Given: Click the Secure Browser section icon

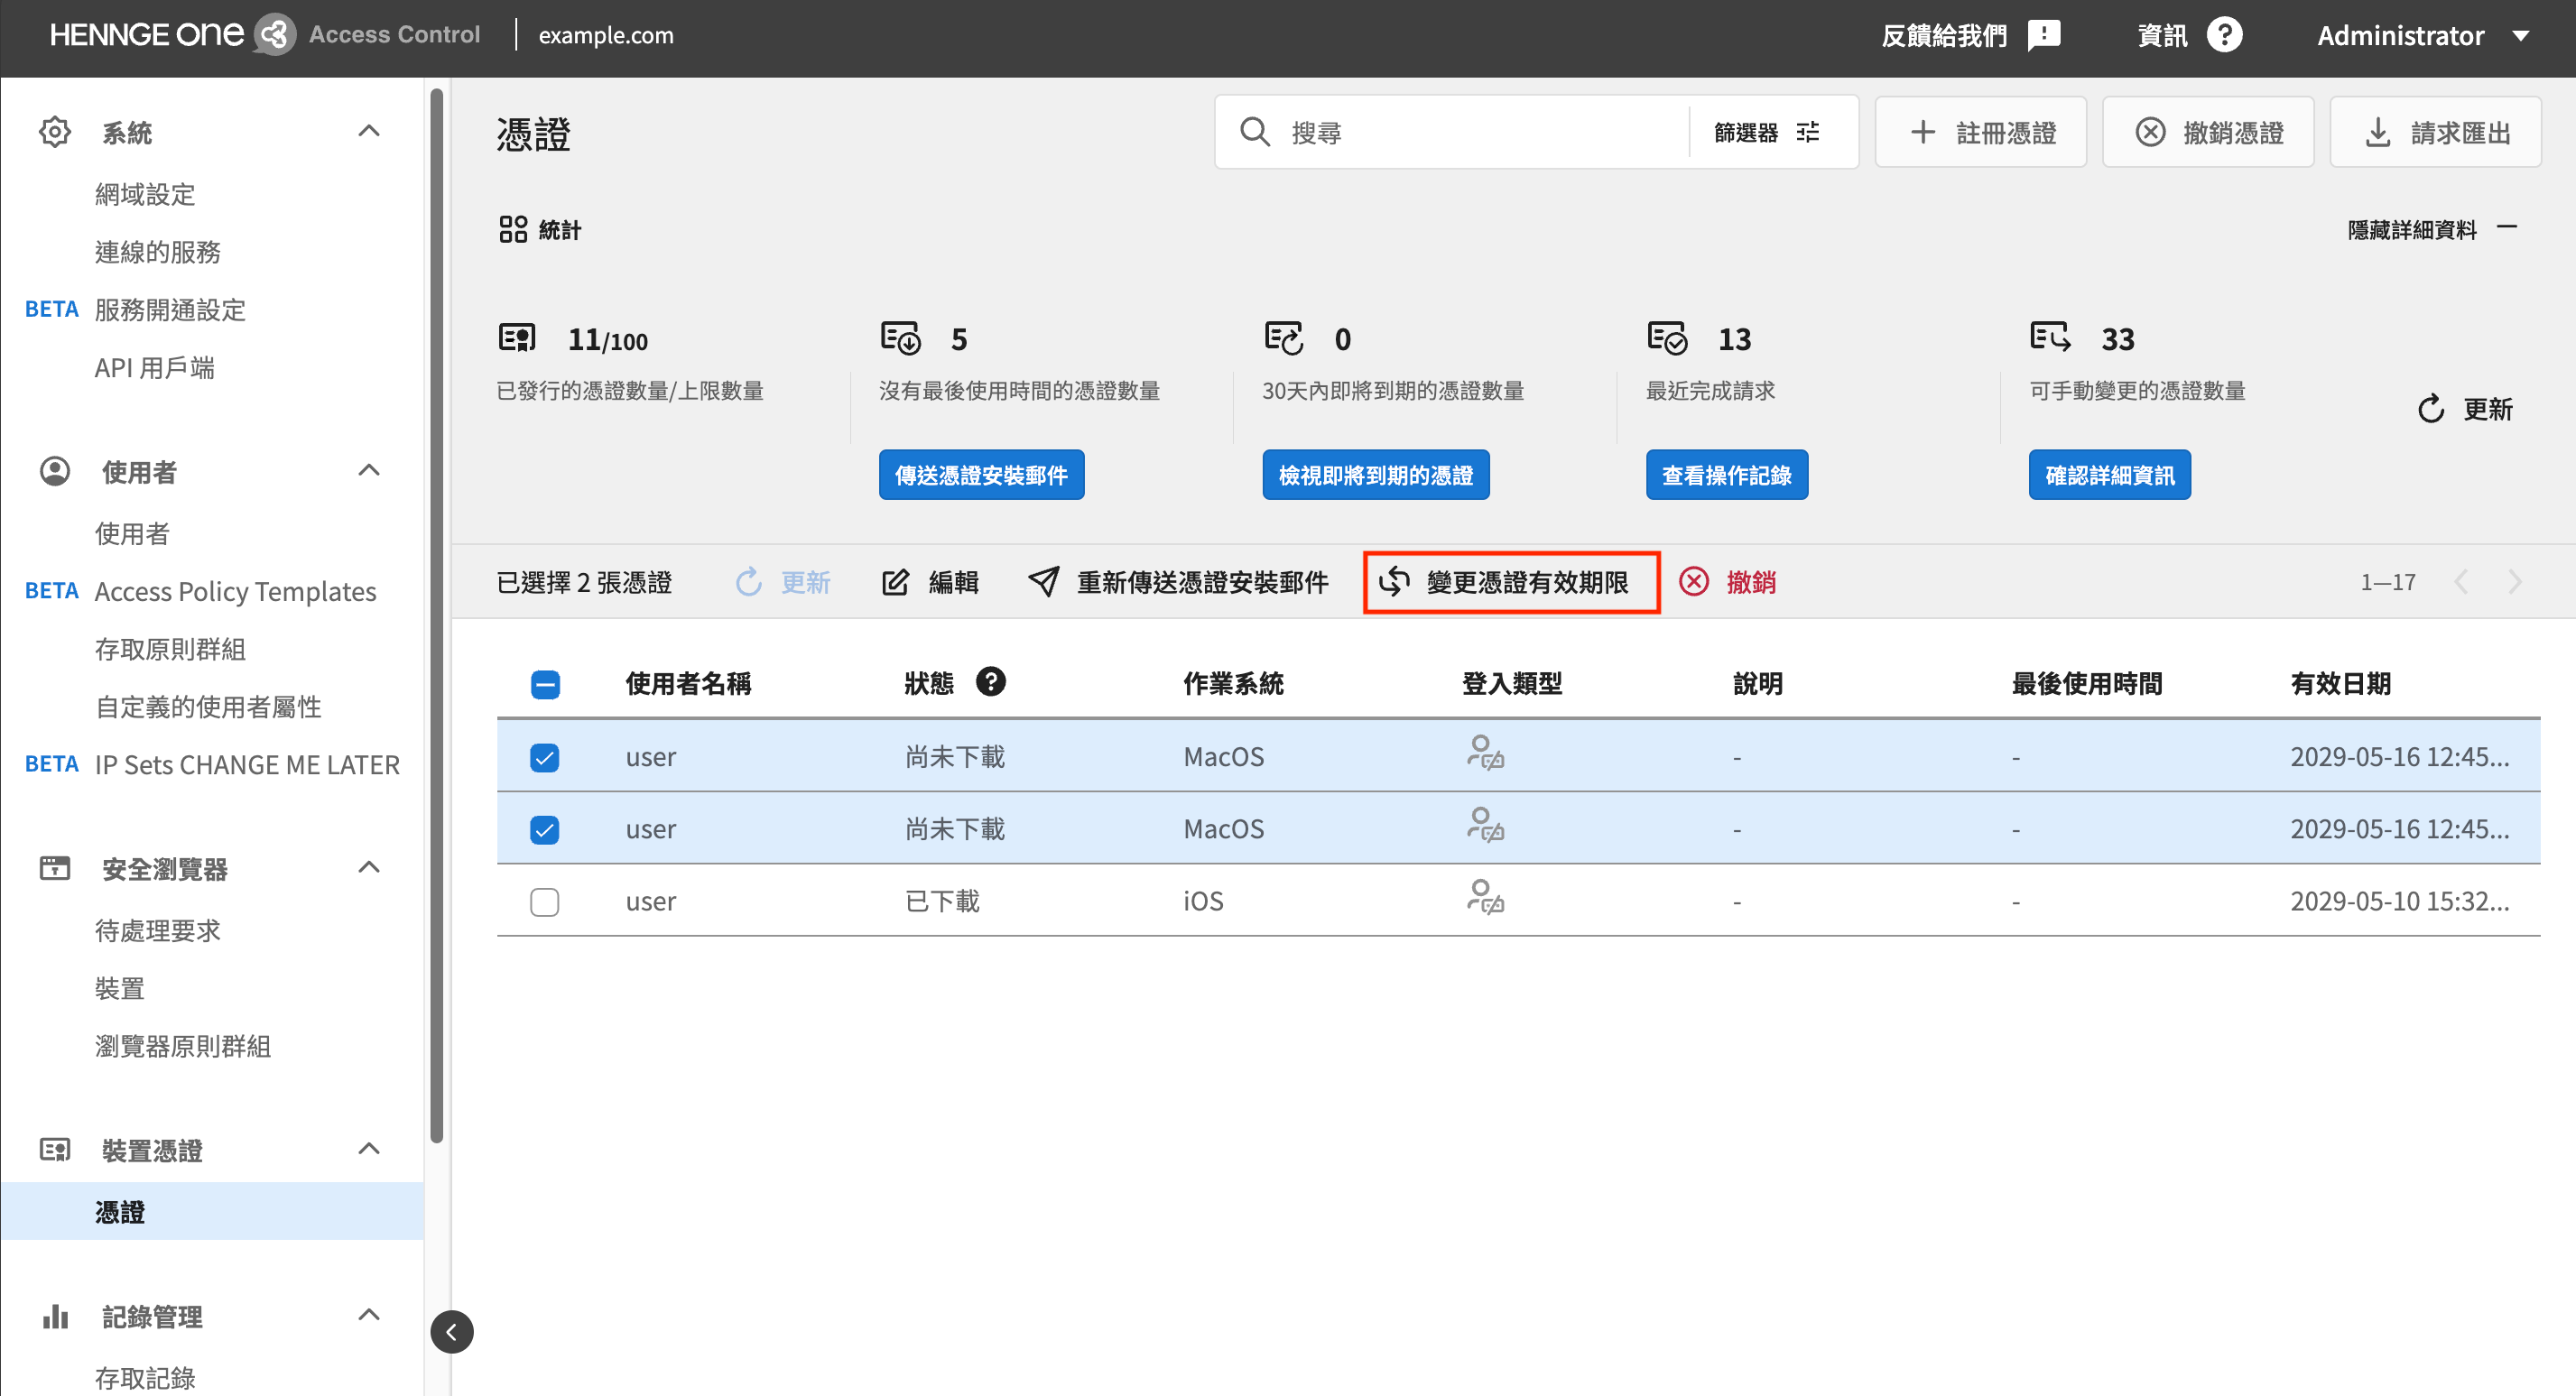Looking at the screenshot, I should (x=55, y=868).
